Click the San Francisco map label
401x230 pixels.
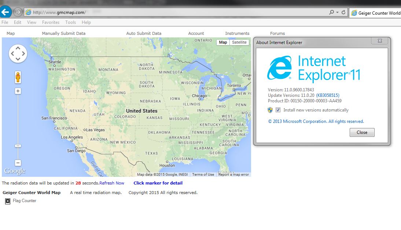click(54, 118)
